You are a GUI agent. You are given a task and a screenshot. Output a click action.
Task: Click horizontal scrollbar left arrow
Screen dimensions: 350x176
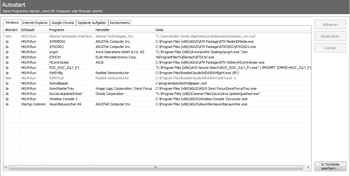[x=6, y=167]
